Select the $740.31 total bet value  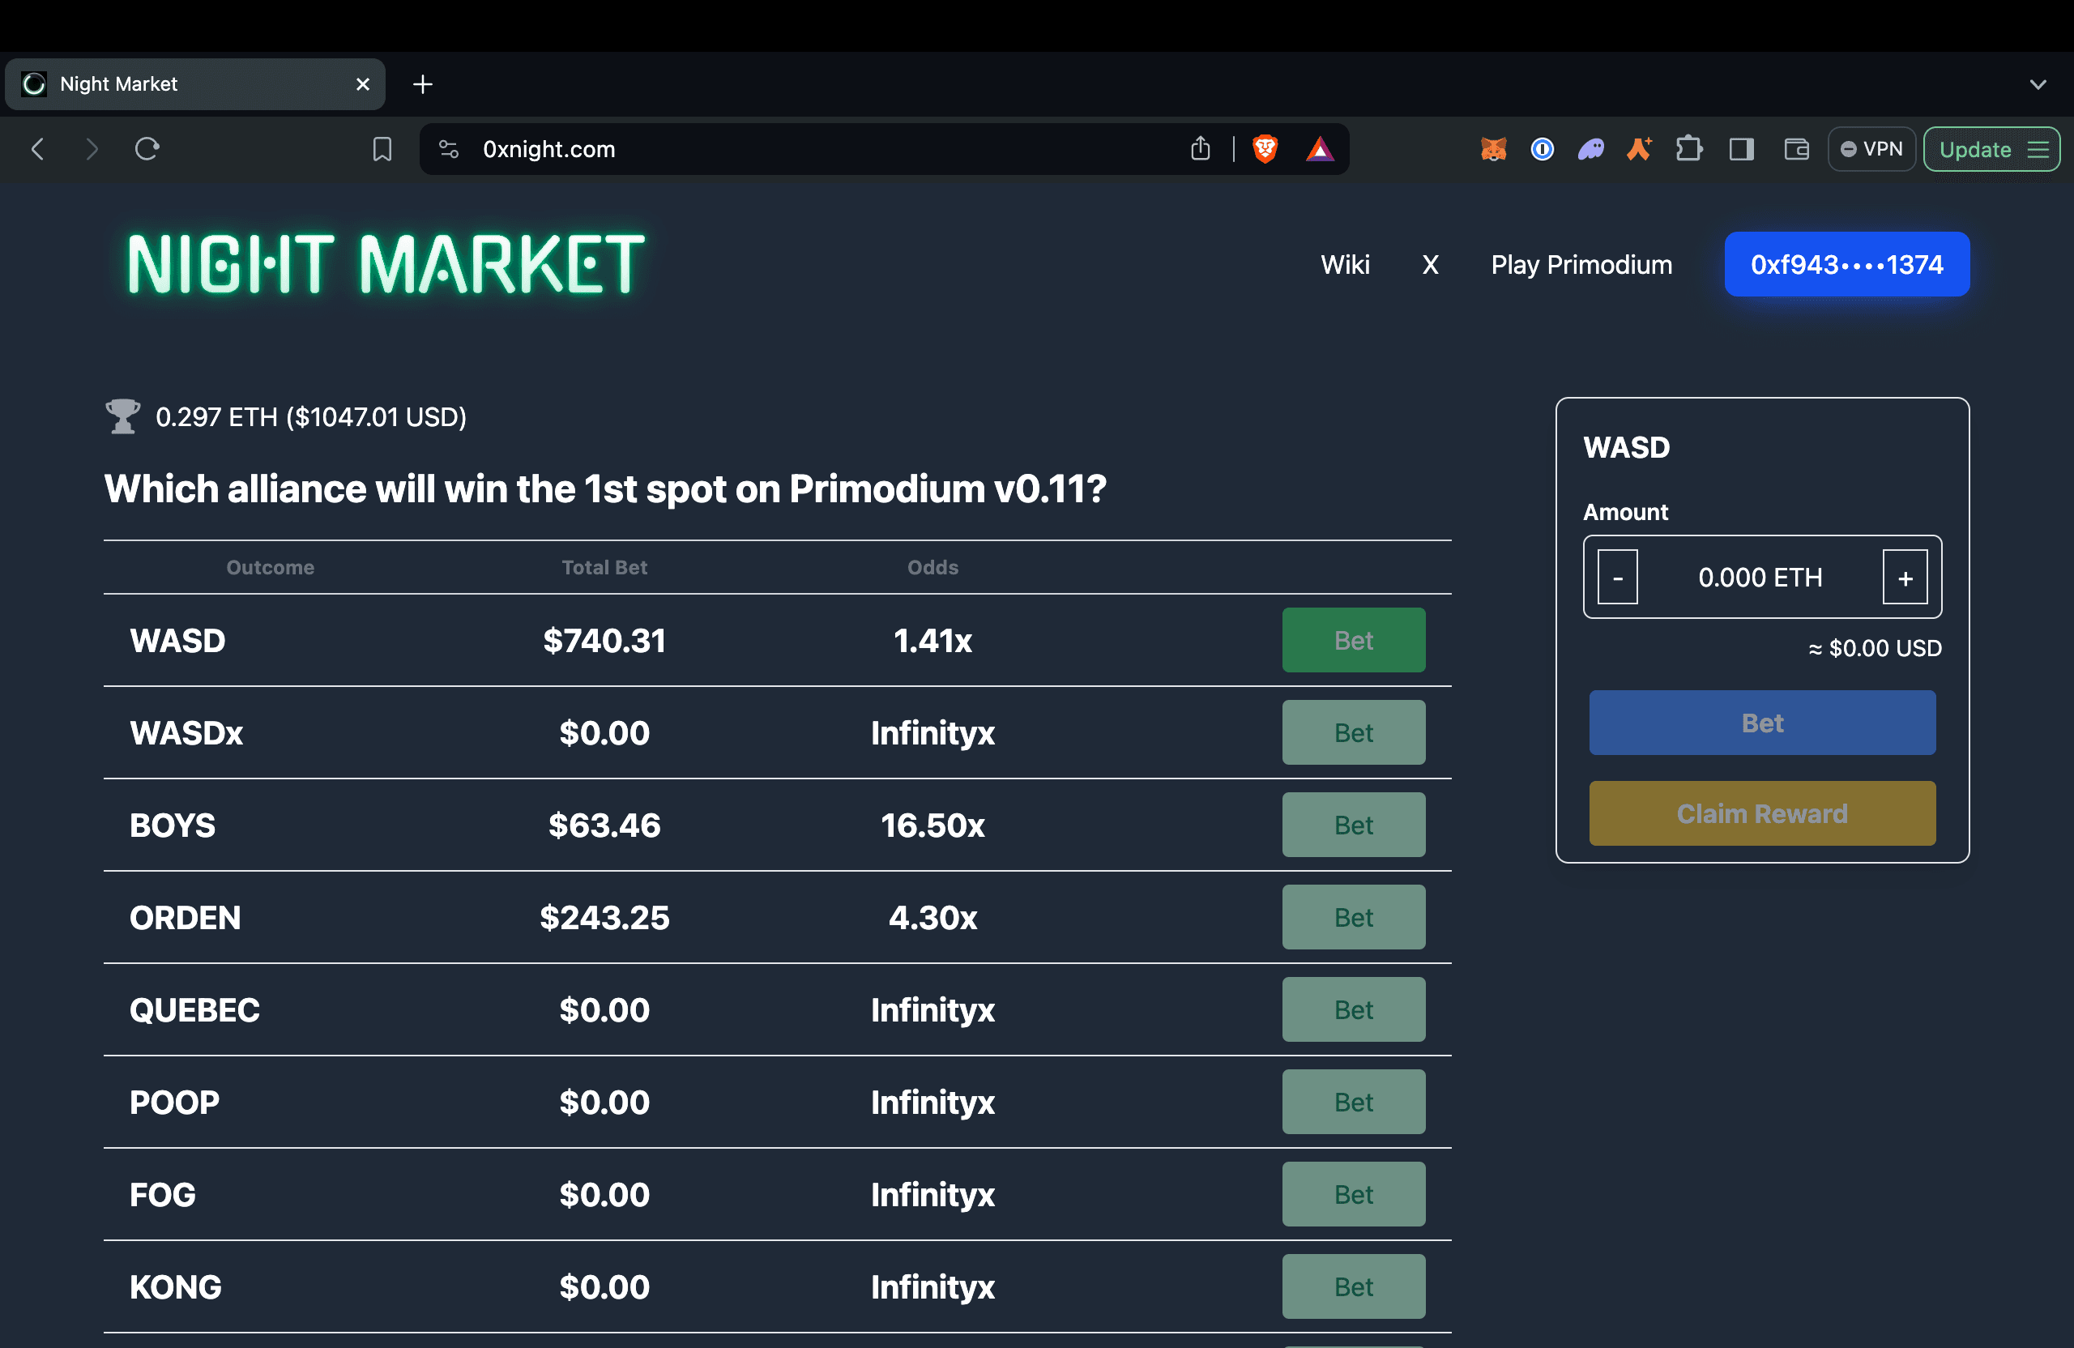click(x=604, y=641)
